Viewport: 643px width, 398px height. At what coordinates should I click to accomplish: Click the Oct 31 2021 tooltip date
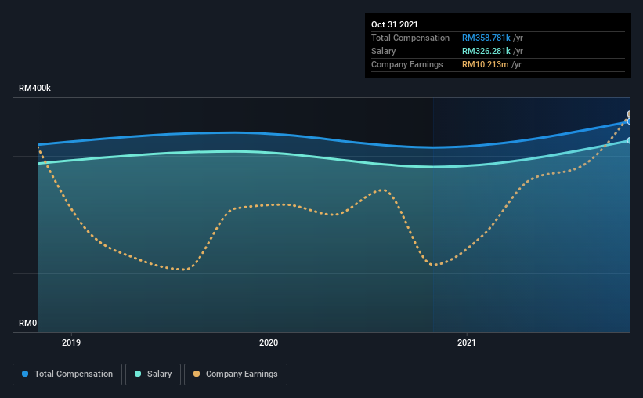point(395,24)
